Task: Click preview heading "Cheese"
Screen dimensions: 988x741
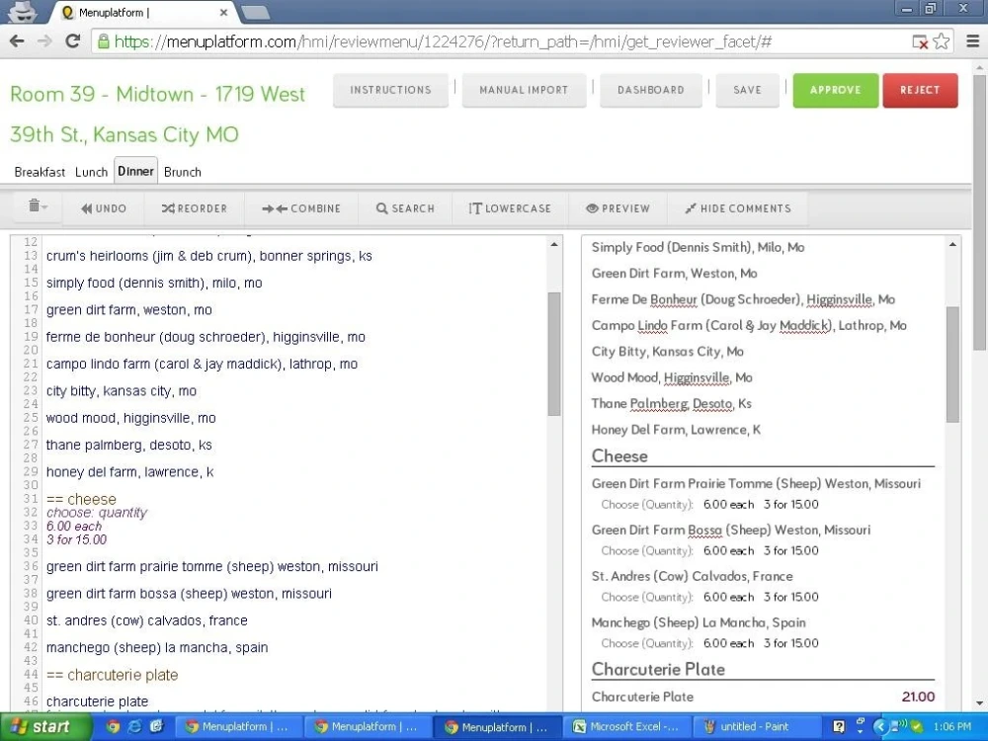Action: coord(619,456)
